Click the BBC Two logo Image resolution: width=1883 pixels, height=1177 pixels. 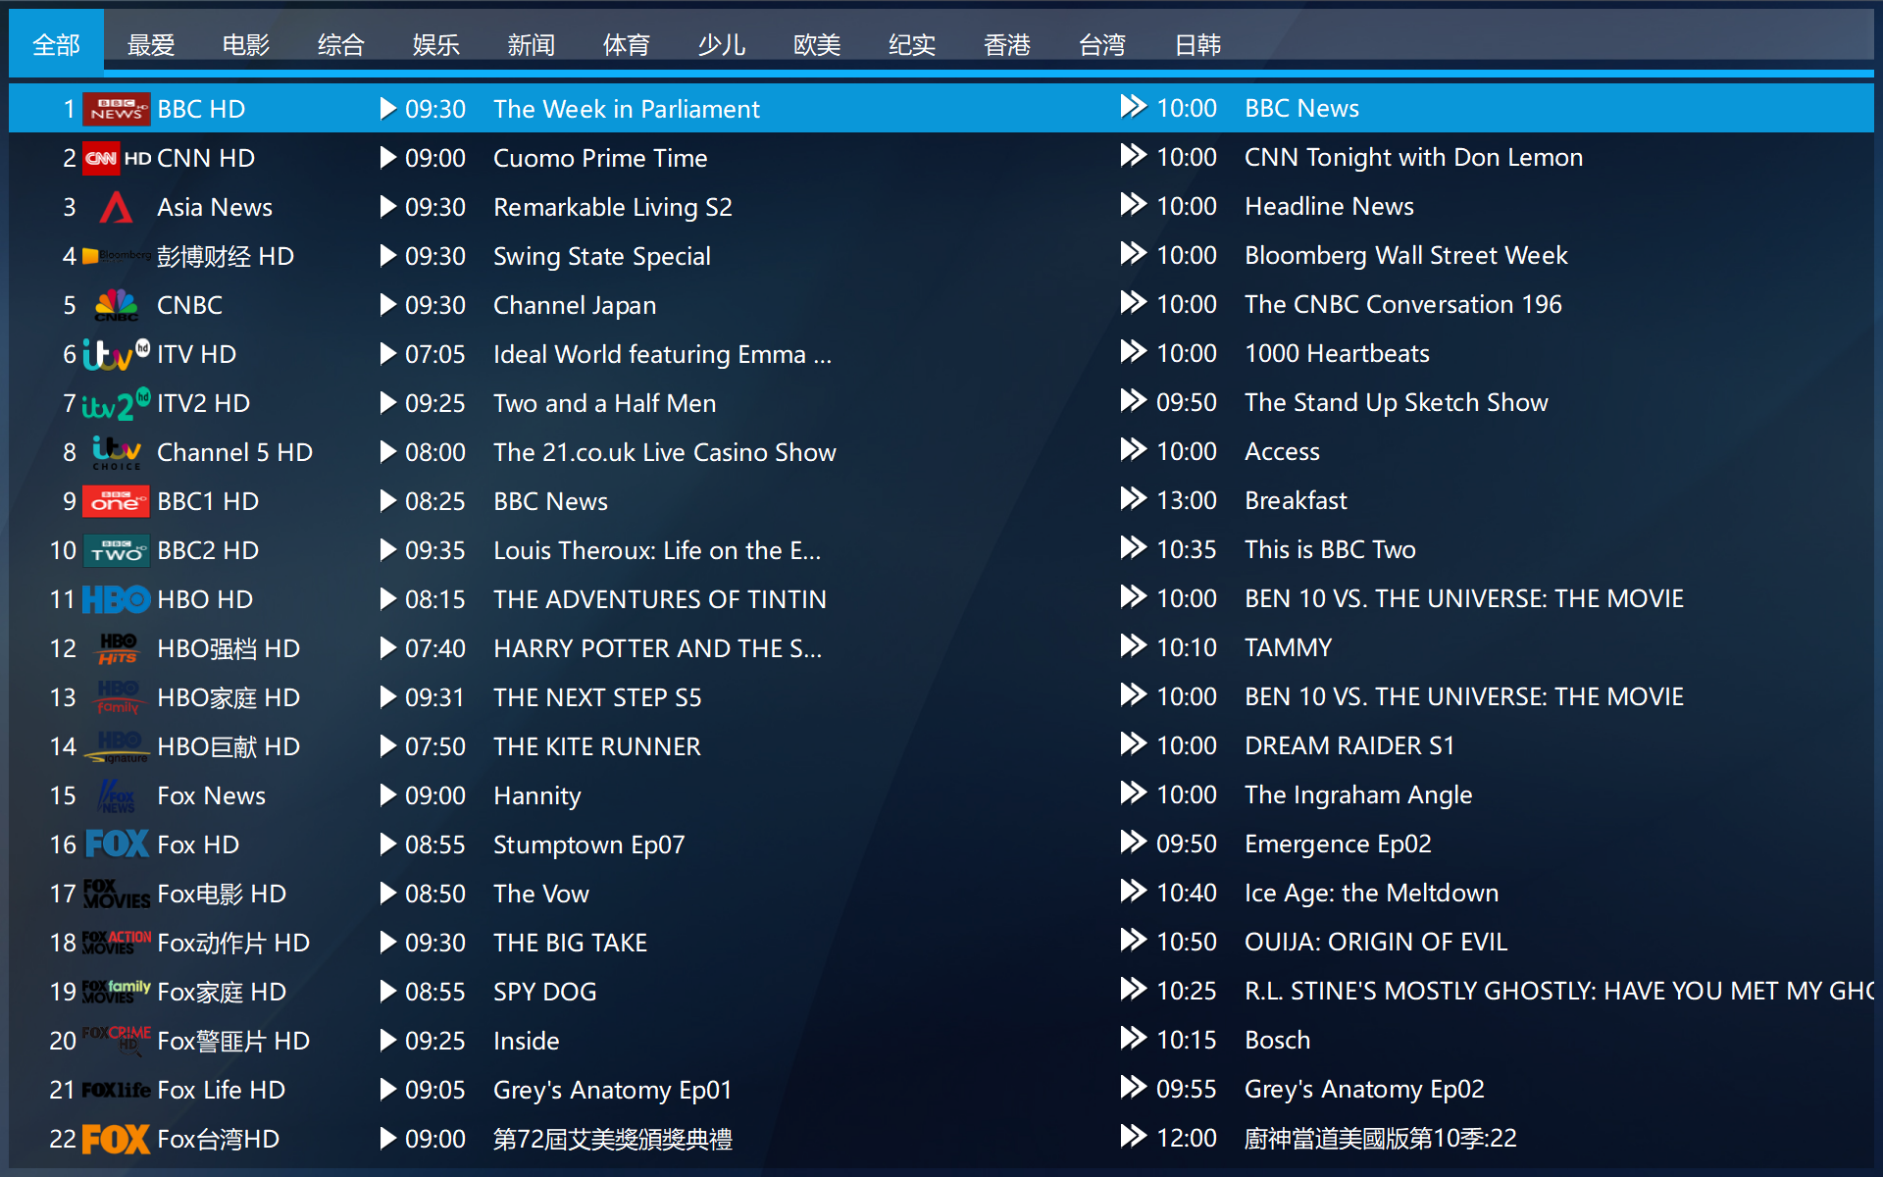[116, 550]
